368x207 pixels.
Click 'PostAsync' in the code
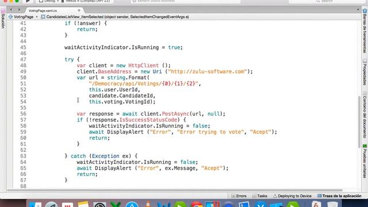point(175,114)
